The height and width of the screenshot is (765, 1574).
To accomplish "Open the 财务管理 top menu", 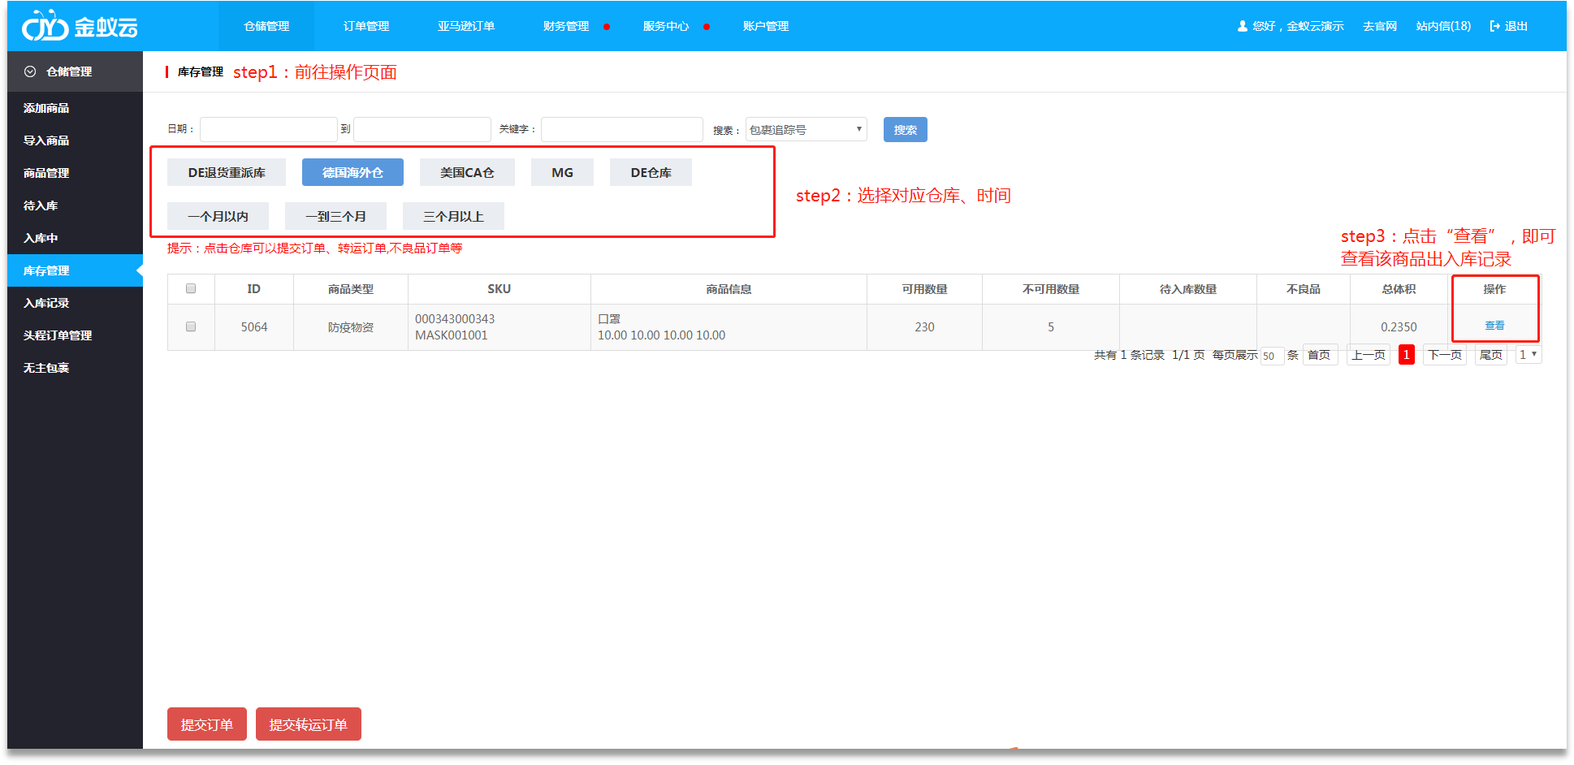I will (x=566, y=26).
